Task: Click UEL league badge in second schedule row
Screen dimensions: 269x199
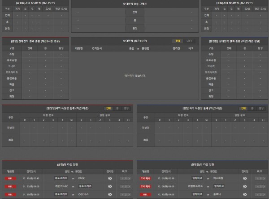Action: point(10,186)
